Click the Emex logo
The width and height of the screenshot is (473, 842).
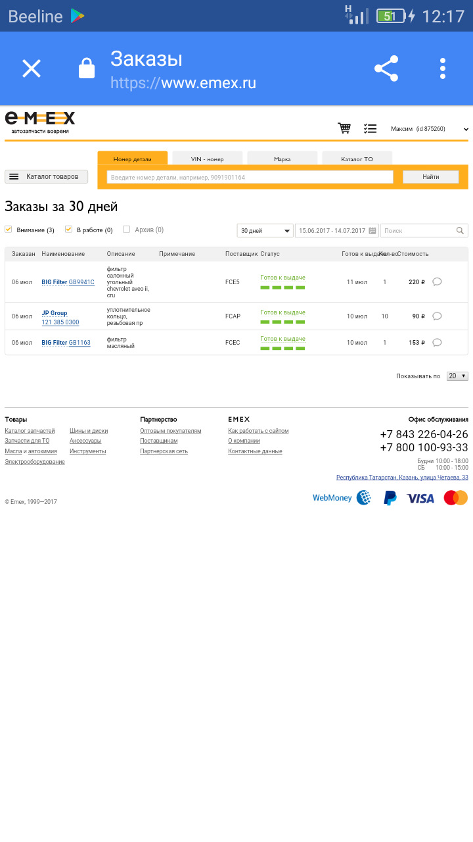40,122
